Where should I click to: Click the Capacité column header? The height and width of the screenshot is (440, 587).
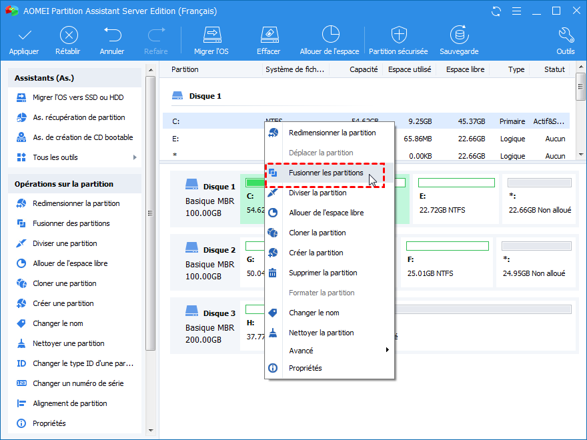pos(363,69)
